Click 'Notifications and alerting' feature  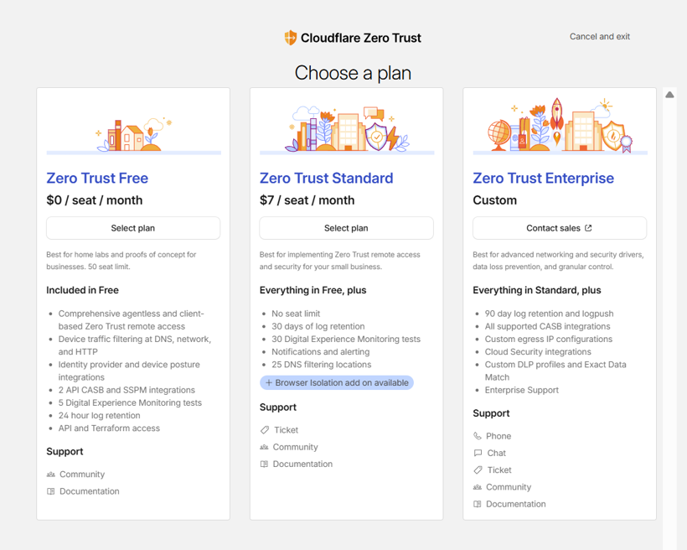click(x=320, y=352)
